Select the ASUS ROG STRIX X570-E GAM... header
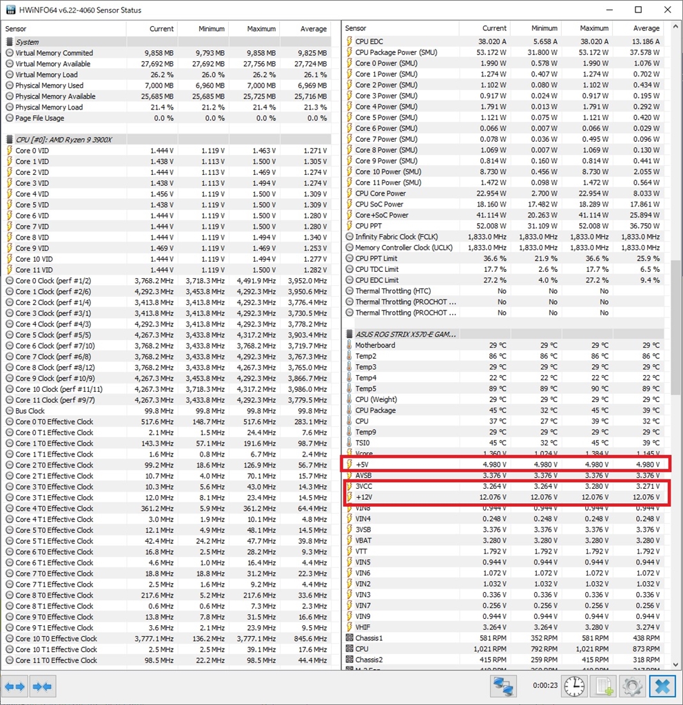683x705 pixels. click(x=503, y=334)
